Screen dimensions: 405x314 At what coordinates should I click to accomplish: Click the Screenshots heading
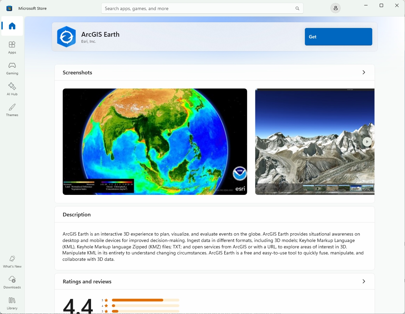click(x=77, y=72)
